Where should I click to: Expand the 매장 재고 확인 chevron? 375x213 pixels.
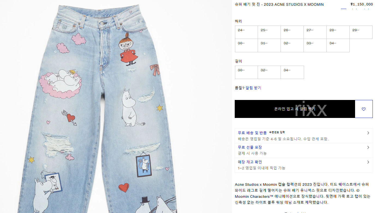tap(368, 162)
